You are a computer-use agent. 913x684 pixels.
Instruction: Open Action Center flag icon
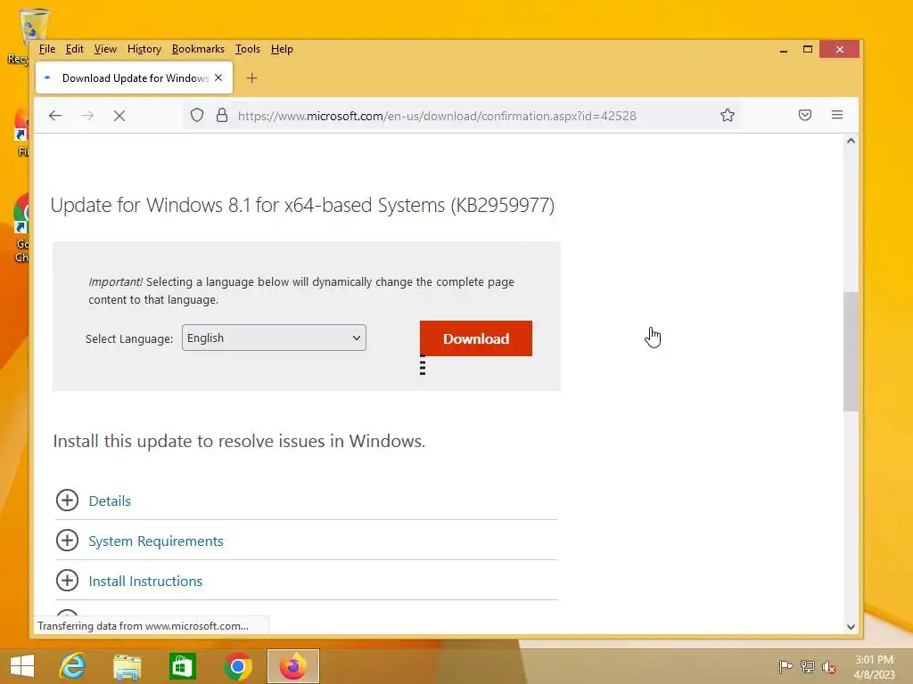(x=786, y=666)
